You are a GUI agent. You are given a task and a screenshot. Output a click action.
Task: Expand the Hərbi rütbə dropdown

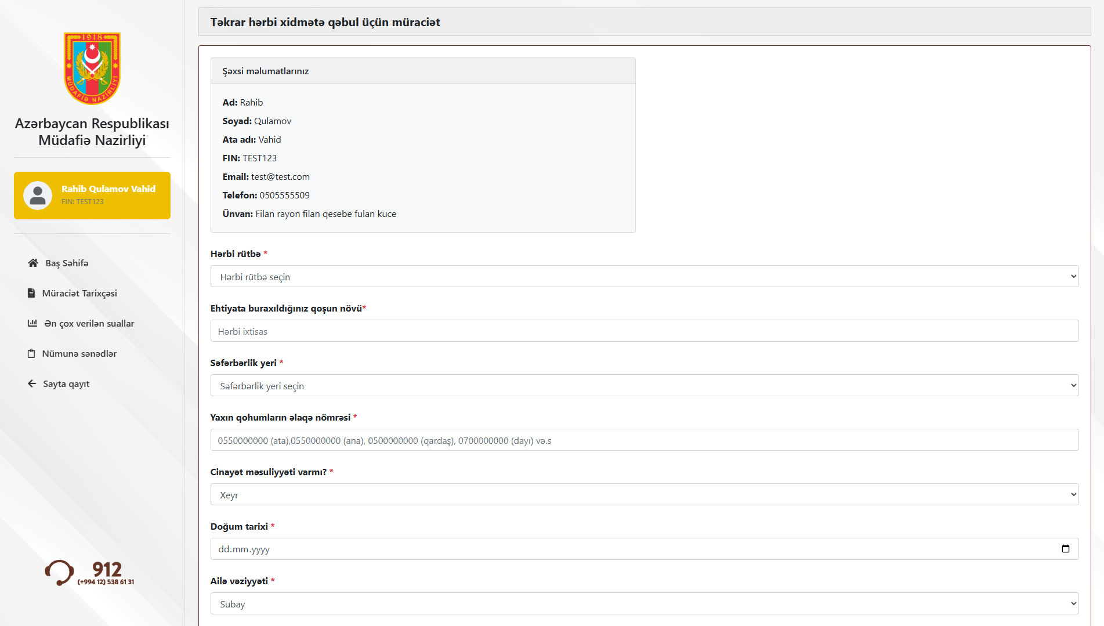pos(644,276)
